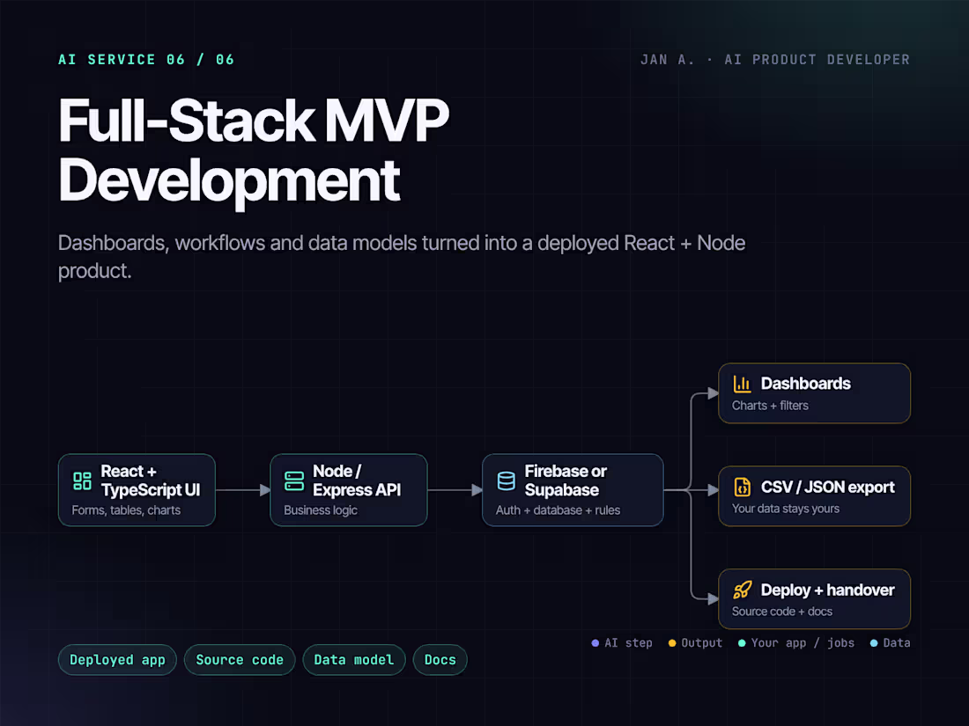
Task: Click 'Your data stays yours' subtitle
Action: [x=786, y=509]
